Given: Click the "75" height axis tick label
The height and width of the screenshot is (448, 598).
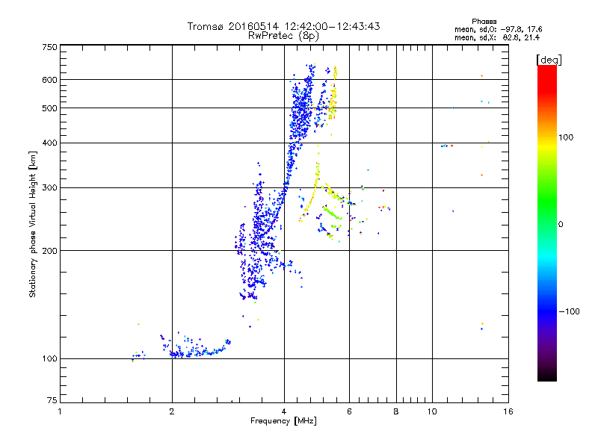Looking at the screenshot, I should tap(52, 400).
